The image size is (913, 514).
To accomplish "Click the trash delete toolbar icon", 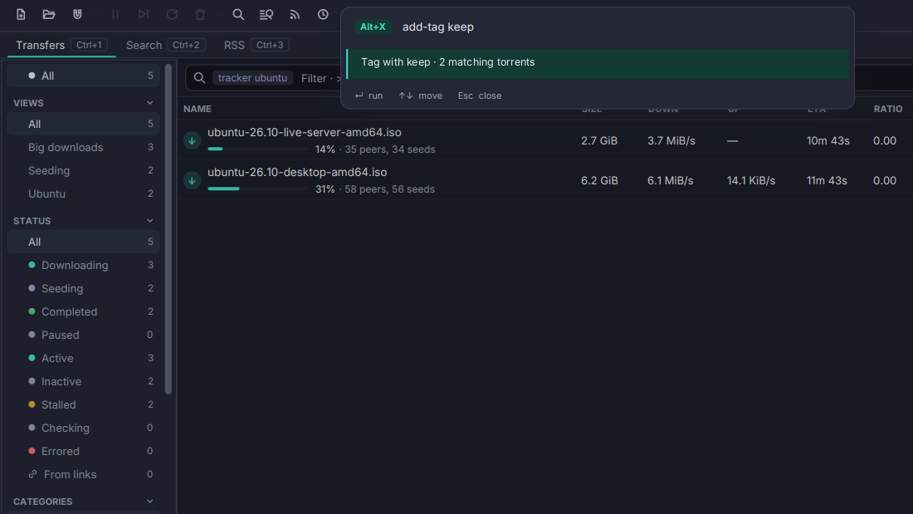I will (x=200, y=15).
